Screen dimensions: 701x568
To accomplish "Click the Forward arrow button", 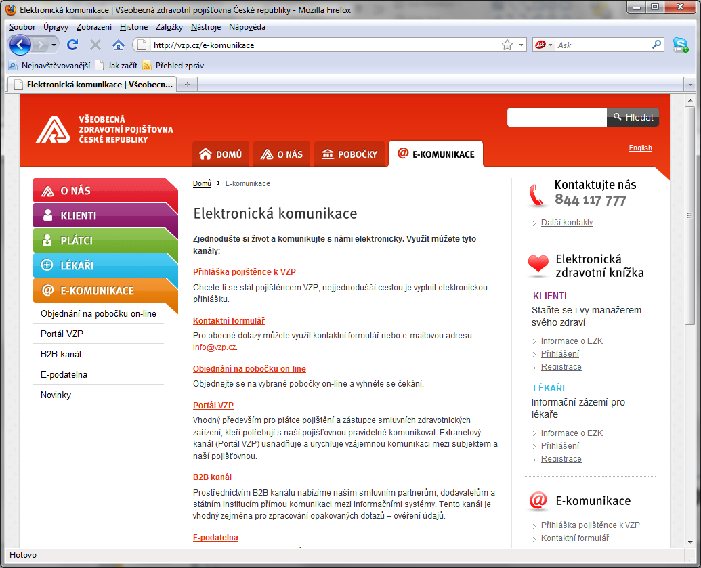I will tap(41, 45).
